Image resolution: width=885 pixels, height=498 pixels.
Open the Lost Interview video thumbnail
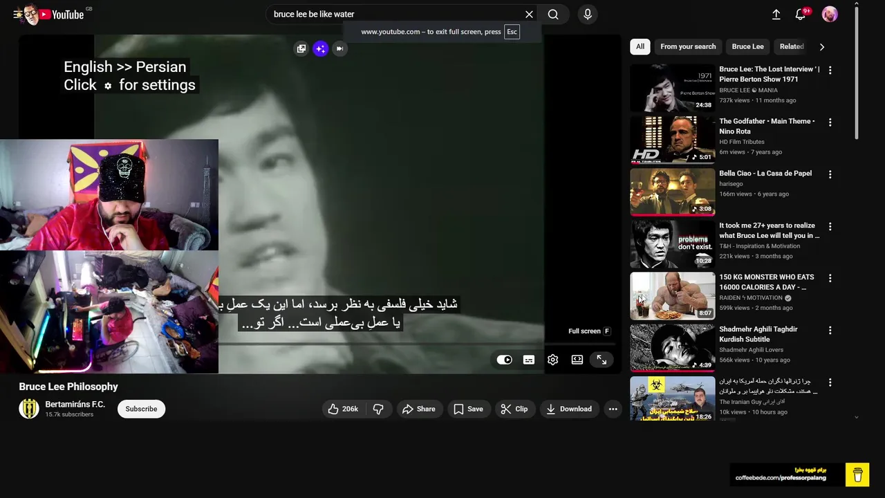673,88
